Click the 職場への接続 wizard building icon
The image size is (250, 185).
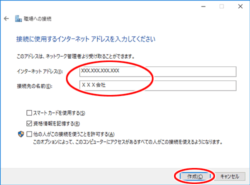tap(18, 18)
